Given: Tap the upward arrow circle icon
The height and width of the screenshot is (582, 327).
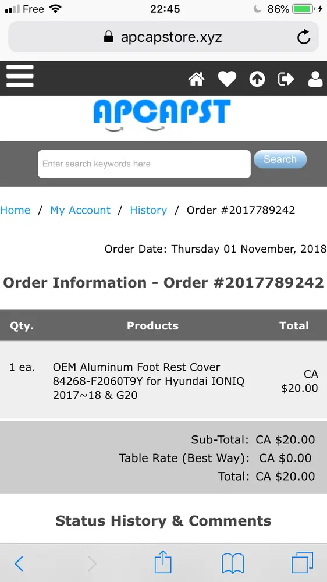Looking at the screenshot, I should 257,79.
